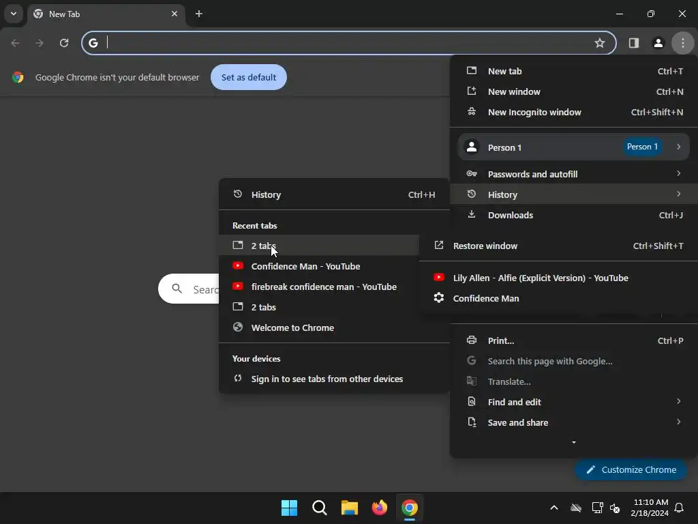Expand Find and edit submenu
The height and width of the screenshot is (524, 698).
(574, 402)
